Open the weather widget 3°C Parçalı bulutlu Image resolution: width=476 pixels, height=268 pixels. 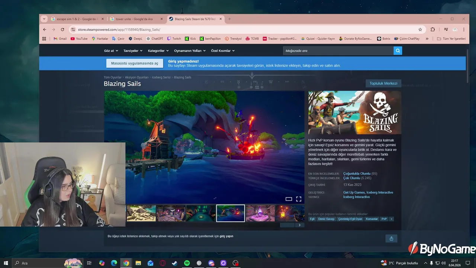click(x=399, y=263)
